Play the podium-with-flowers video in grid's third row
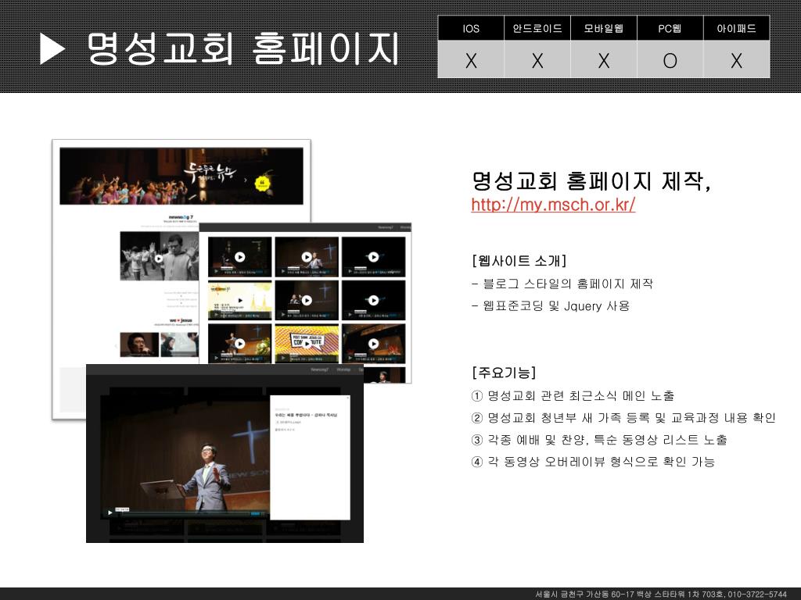 (239, 344)
